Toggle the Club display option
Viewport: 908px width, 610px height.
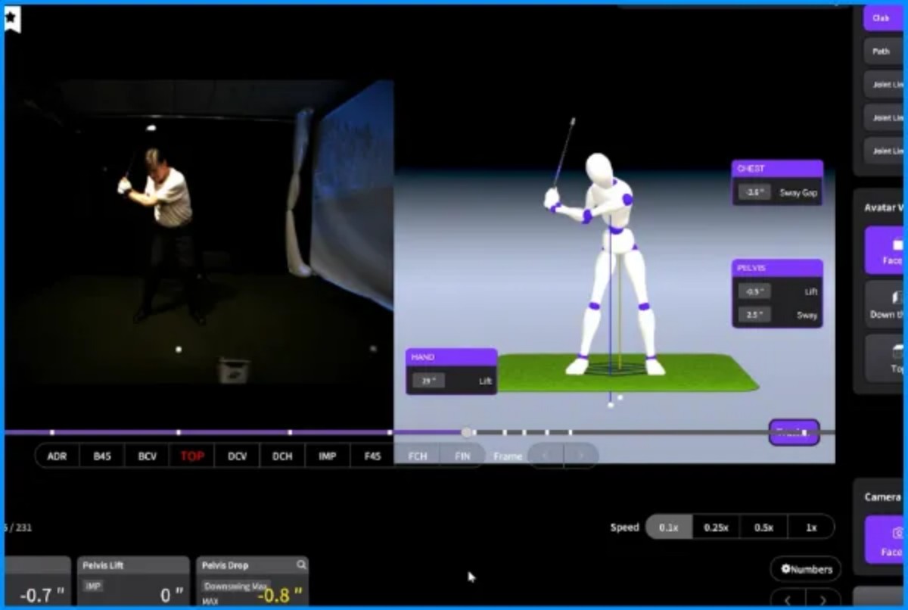[882, 18]
